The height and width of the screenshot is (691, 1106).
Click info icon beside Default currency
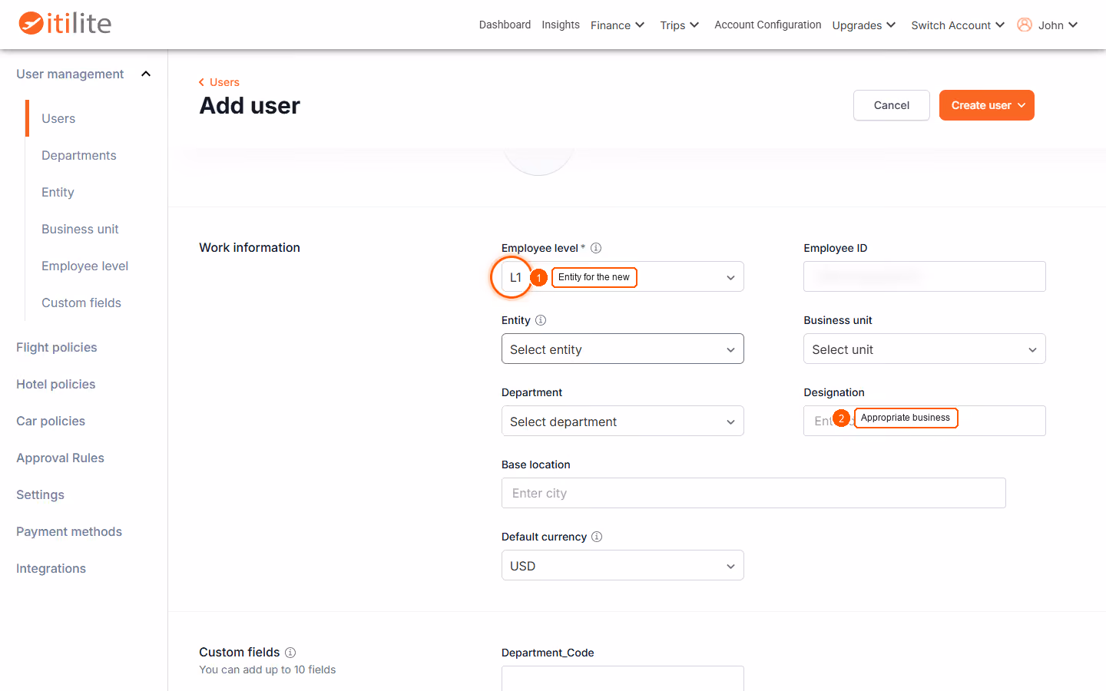(597, 537)
